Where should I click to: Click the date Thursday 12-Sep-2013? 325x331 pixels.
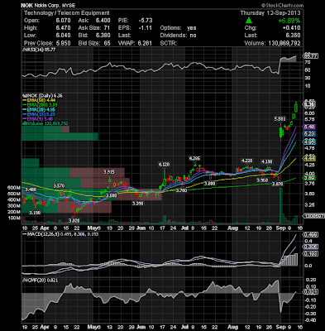tap(270, 13)
